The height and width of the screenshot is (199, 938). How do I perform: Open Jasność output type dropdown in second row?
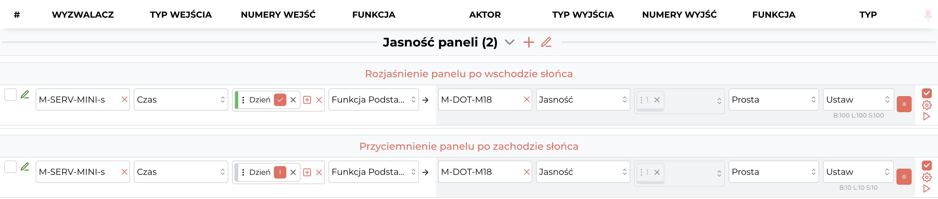pos(583,172)
